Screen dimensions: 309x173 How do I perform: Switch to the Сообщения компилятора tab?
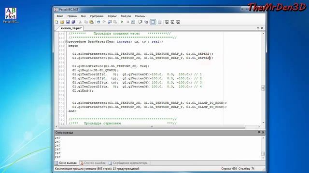pyautogui.click(x=128, y=163)
